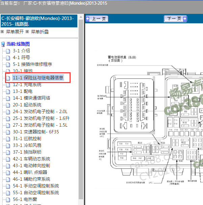
Task: Click the page icon beside 31-1 巡航控制
Action: tap(8, 139)
